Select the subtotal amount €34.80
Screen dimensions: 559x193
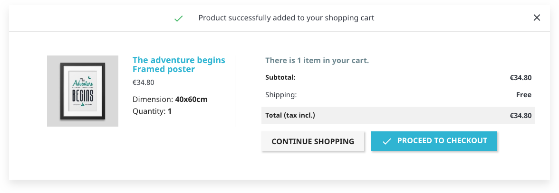[520, 77]
